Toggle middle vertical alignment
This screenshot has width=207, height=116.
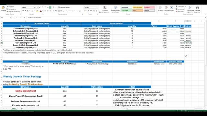[x=48, y=7]
